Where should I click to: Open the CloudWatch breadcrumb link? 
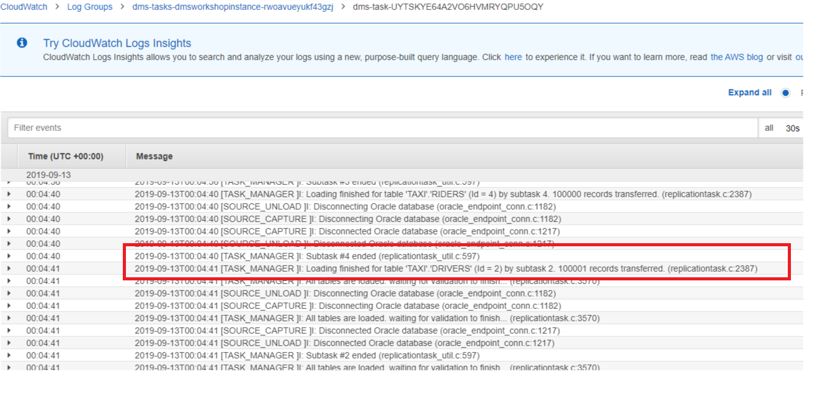(x=24, y=7)
